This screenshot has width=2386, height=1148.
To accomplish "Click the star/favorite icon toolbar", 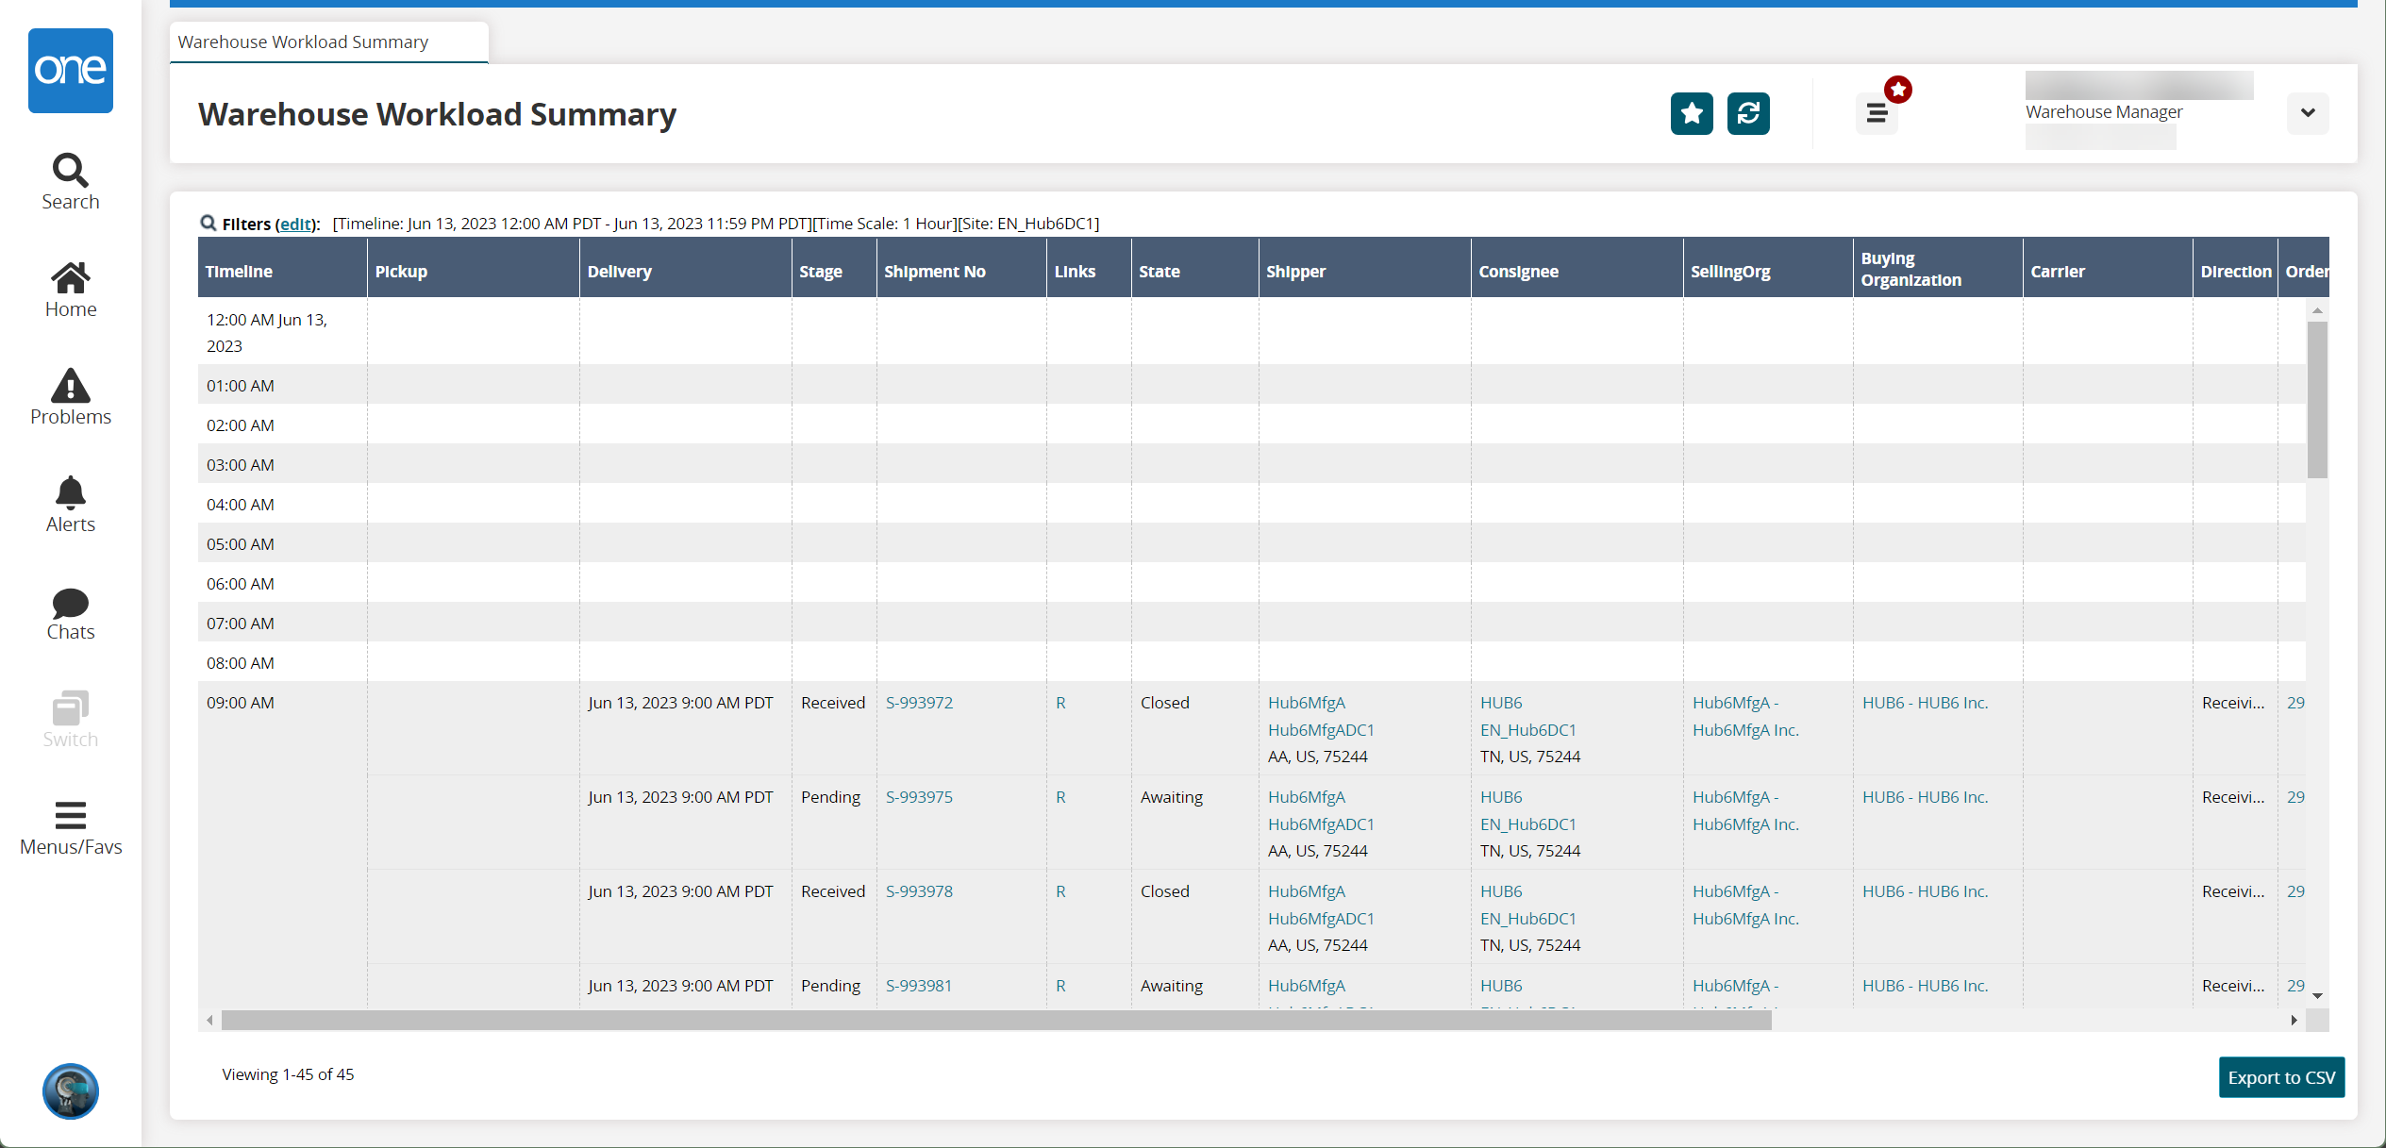I will click(1693, 114).
